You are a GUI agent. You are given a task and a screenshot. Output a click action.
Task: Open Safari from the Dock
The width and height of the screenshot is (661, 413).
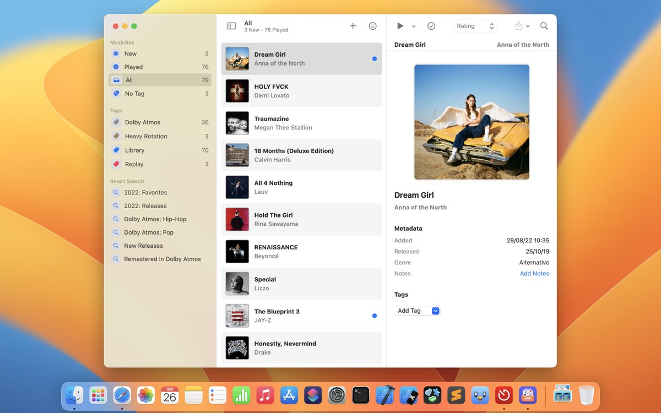coord(122,395)
